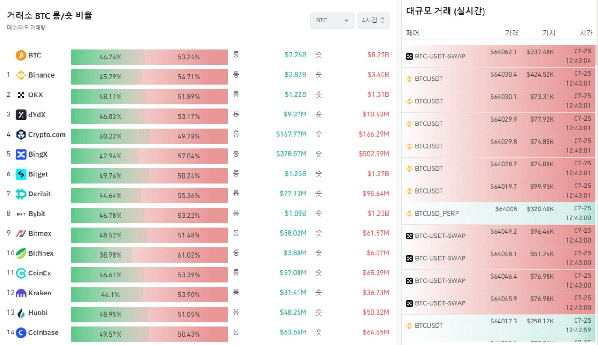Click the Bitfinex green leaf logo
The height and width of the screenshot is (345, 598).
click(x=21, y=253)
